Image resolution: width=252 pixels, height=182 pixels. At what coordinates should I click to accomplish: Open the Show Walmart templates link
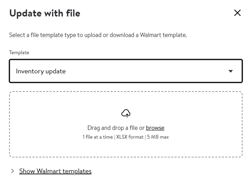(x=55, y=171)
